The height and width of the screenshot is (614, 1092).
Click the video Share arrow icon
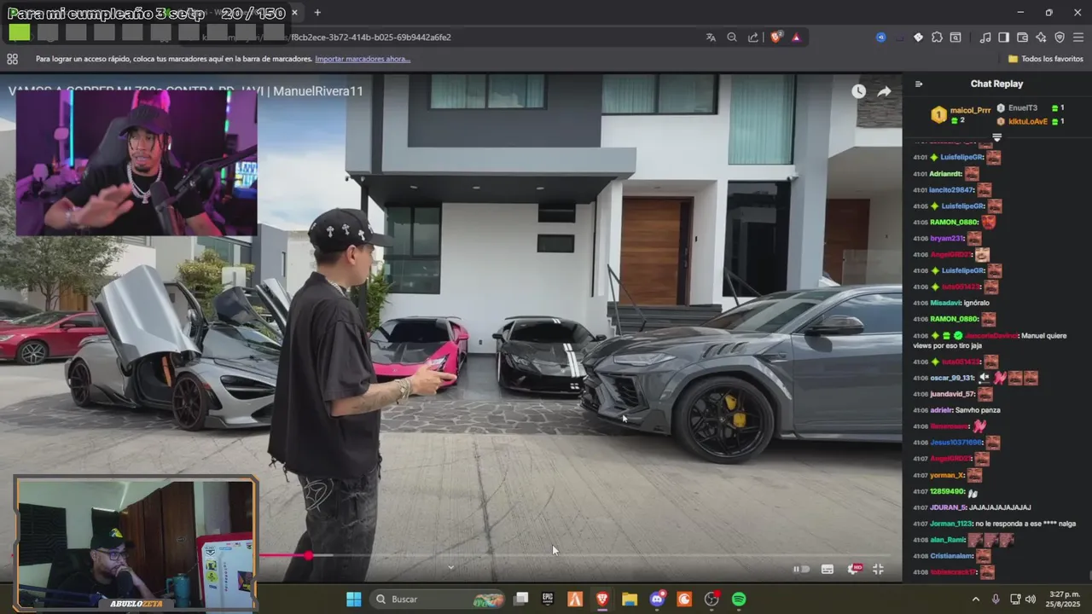tap(884, 91)
